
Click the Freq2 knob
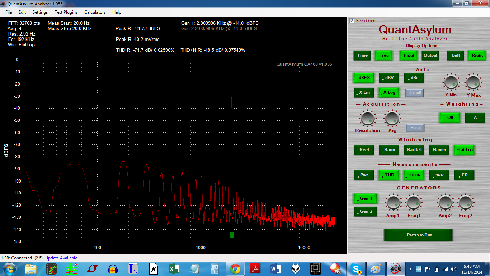(x=466, y=203)
